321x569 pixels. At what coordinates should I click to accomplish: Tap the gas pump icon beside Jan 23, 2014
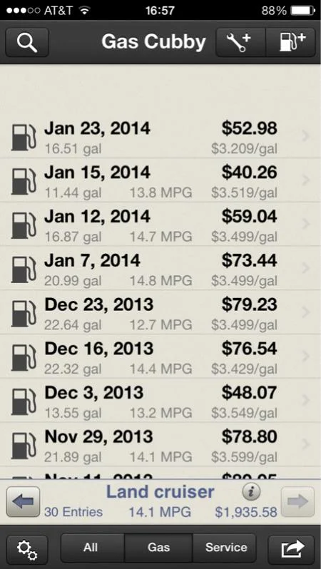point(24,138)
